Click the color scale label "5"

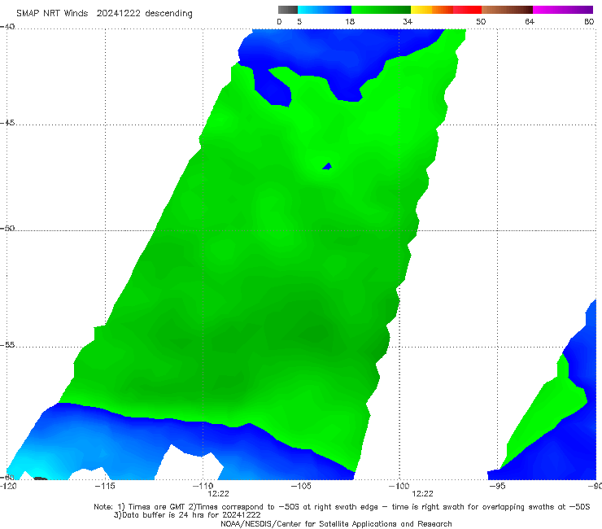point(299,21)
